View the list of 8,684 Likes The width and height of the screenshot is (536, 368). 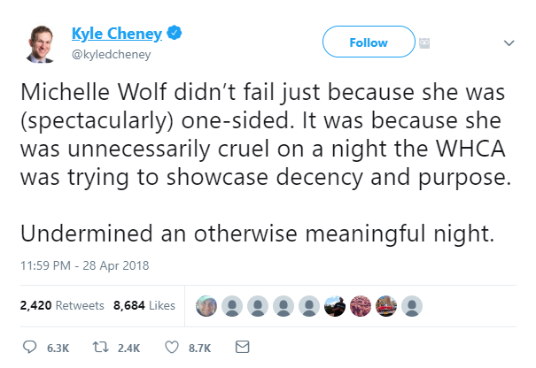click(144, 305)
